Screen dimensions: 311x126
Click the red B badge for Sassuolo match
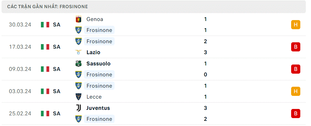[295, 69]
